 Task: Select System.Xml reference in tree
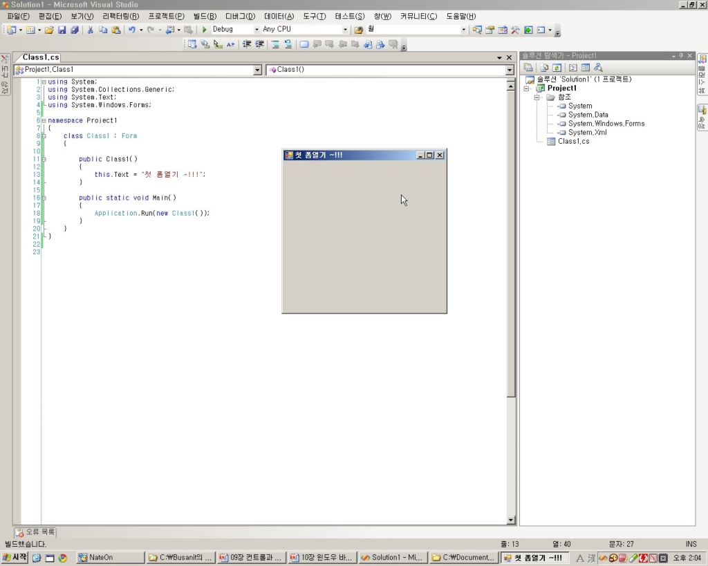(x=587, y=132)
